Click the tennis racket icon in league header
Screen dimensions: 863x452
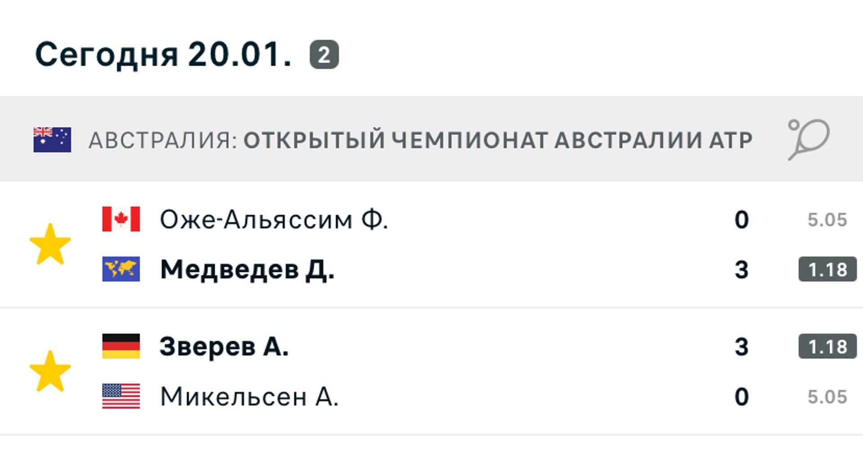(809, 139)
